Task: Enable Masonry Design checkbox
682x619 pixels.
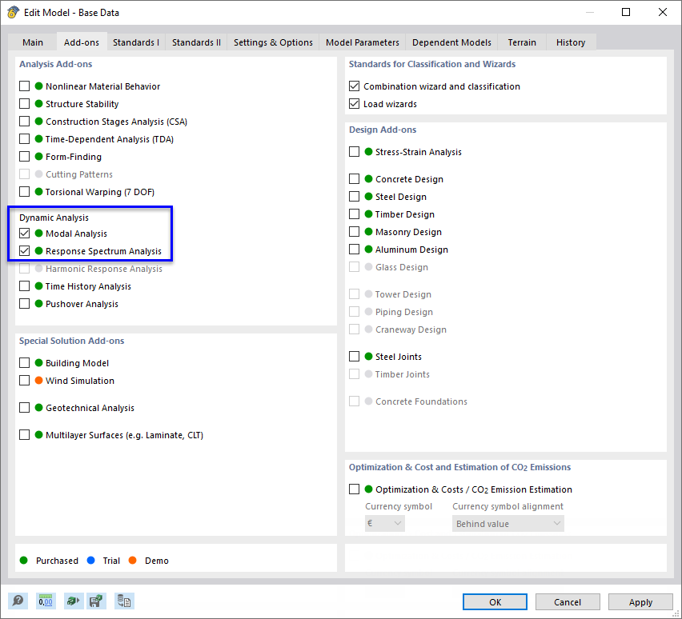Action: point(354,232)
